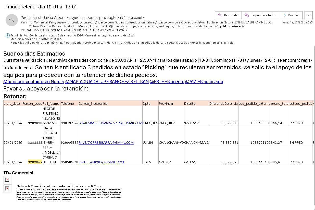Open the @transportenaturaperu Natura mention

34,82
